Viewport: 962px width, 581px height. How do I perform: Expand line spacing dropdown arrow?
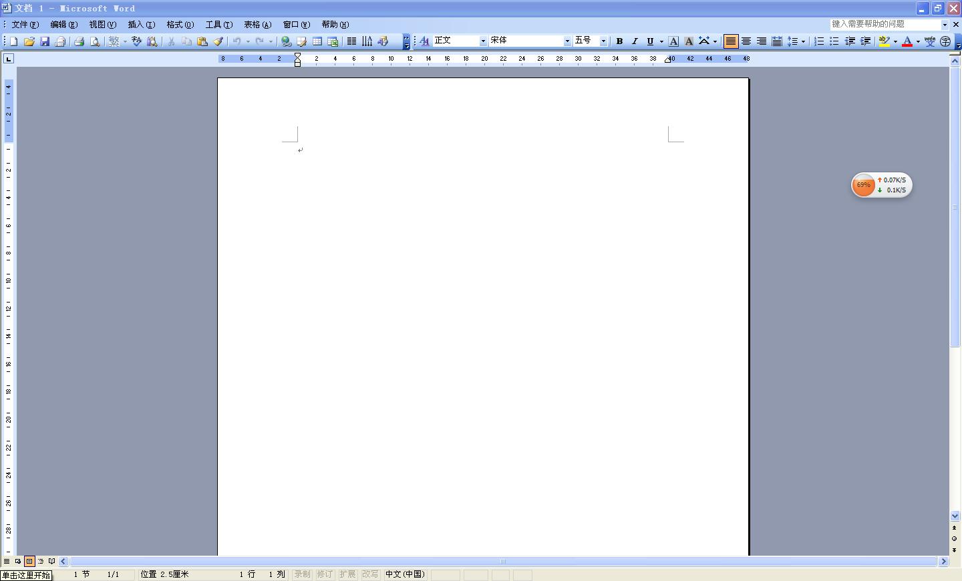(803, 41)
